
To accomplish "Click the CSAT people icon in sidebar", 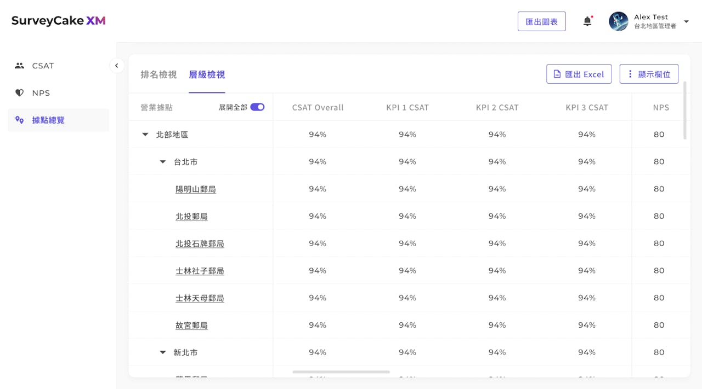I will [x=20, y=66].
